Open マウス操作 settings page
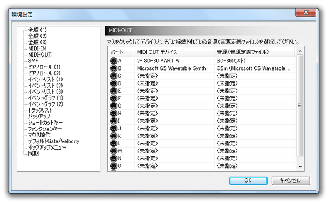 (x=39, y=135)
